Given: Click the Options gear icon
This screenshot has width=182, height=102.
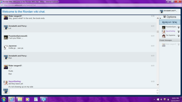Looking at the screenshot, I should tap(164, 16).
